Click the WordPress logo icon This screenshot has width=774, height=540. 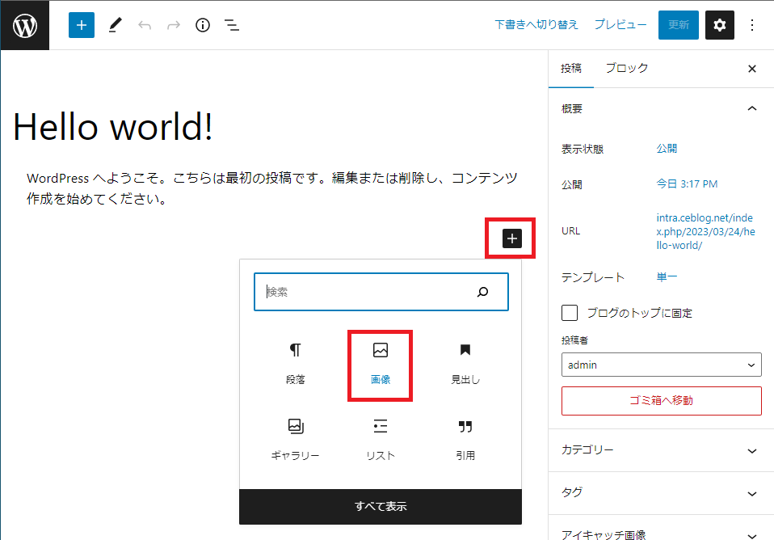(25, 25)
